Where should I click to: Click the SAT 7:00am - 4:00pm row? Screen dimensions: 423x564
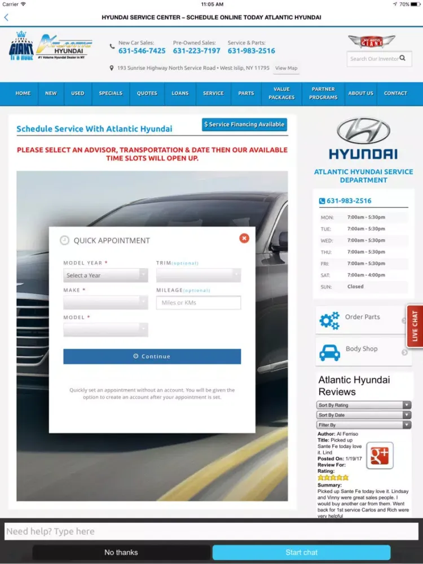364,275
